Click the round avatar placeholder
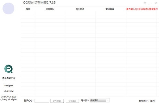Screen dimensions: 159x103 pos(8,8)
